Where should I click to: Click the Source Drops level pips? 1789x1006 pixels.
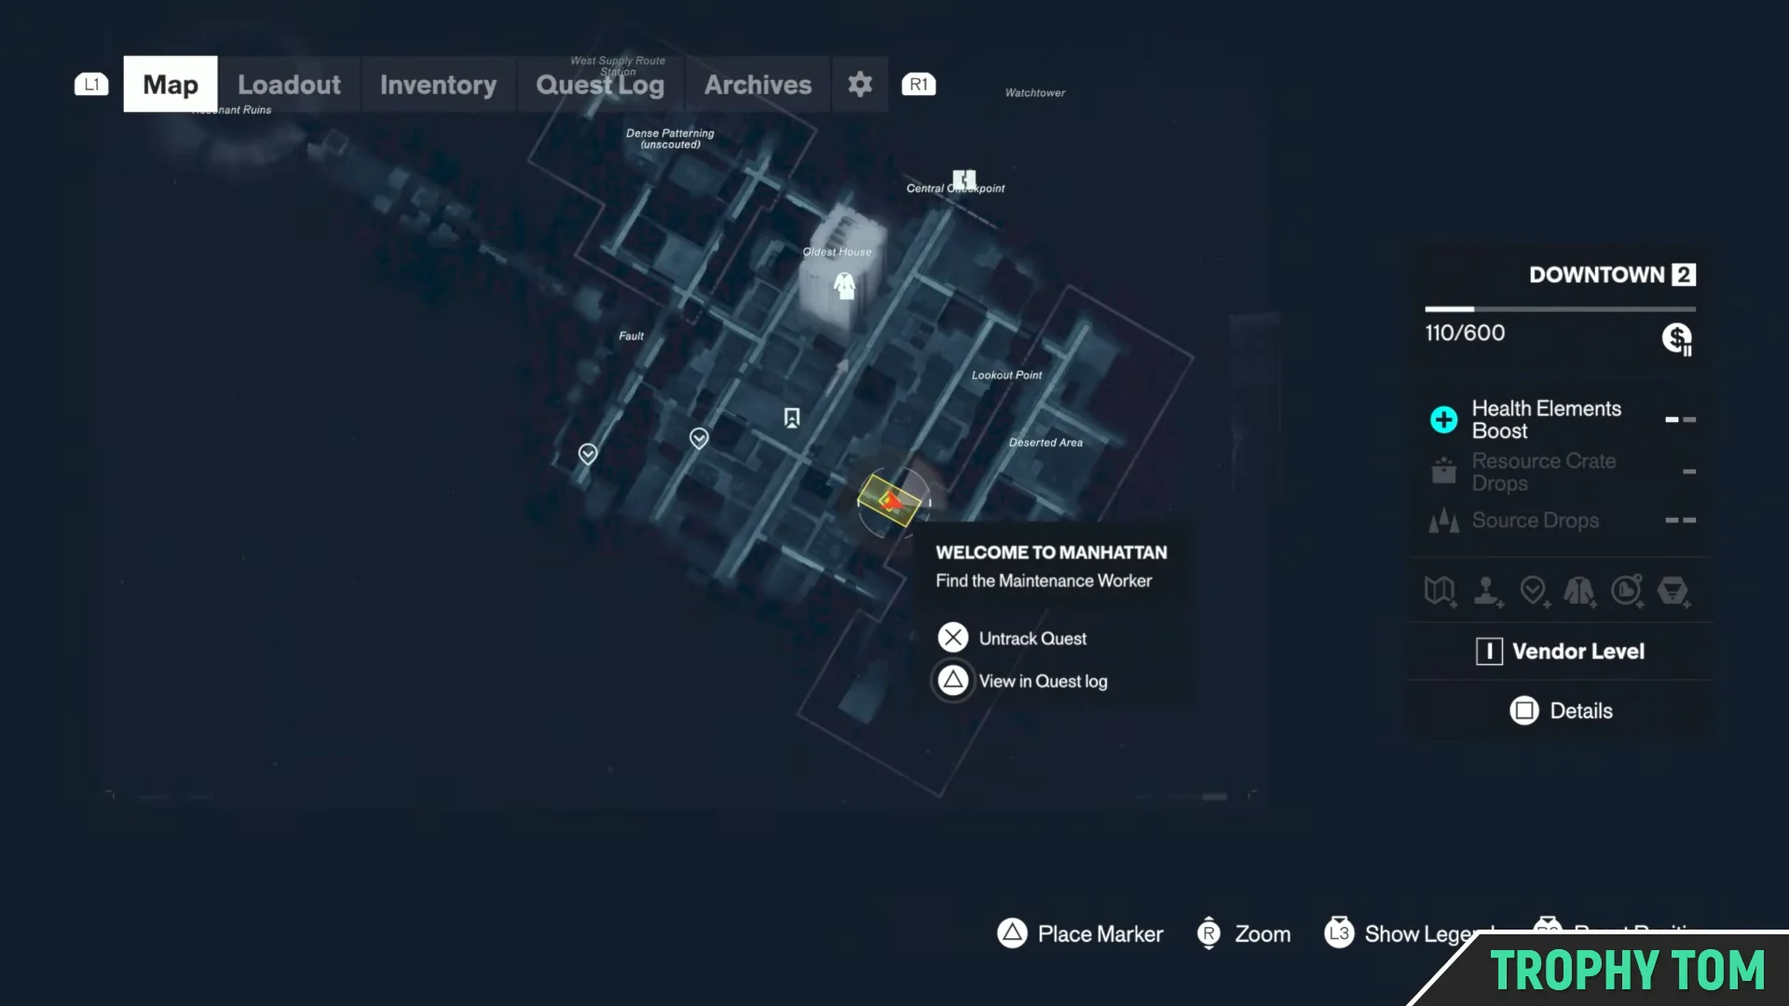(1680, 520)
